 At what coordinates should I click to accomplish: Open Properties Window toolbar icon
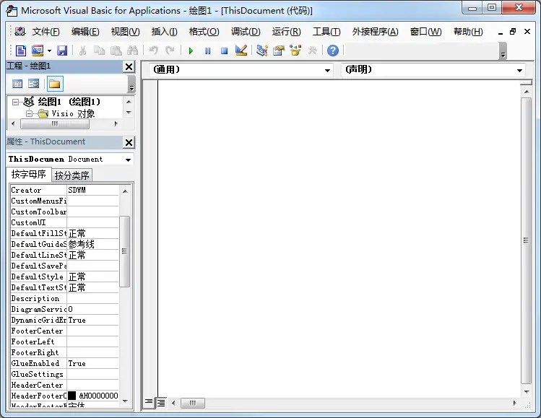click(x=279, y=51)
